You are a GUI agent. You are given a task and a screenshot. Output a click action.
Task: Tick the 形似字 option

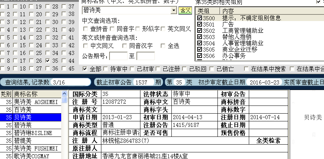(x=137, y=29)
